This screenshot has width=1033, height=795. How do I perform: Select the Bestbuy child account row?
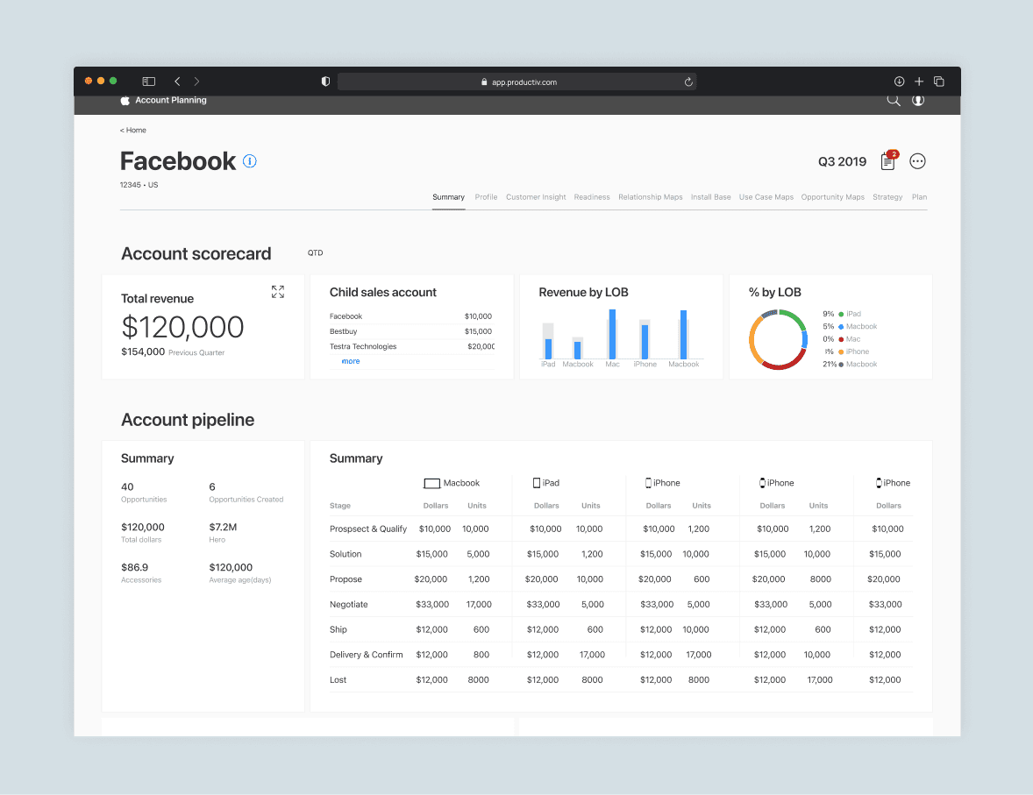(412, 331)
